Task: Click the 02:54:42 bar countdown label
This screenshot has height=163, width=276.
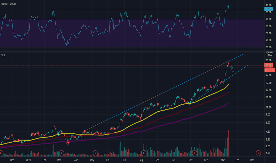Action: coord(269,70)
